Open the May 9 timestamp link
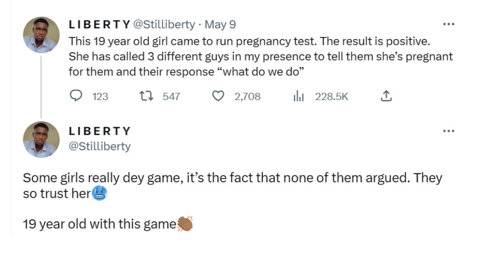The width and height of the screenshot is (496, 263). coord(220,24)
